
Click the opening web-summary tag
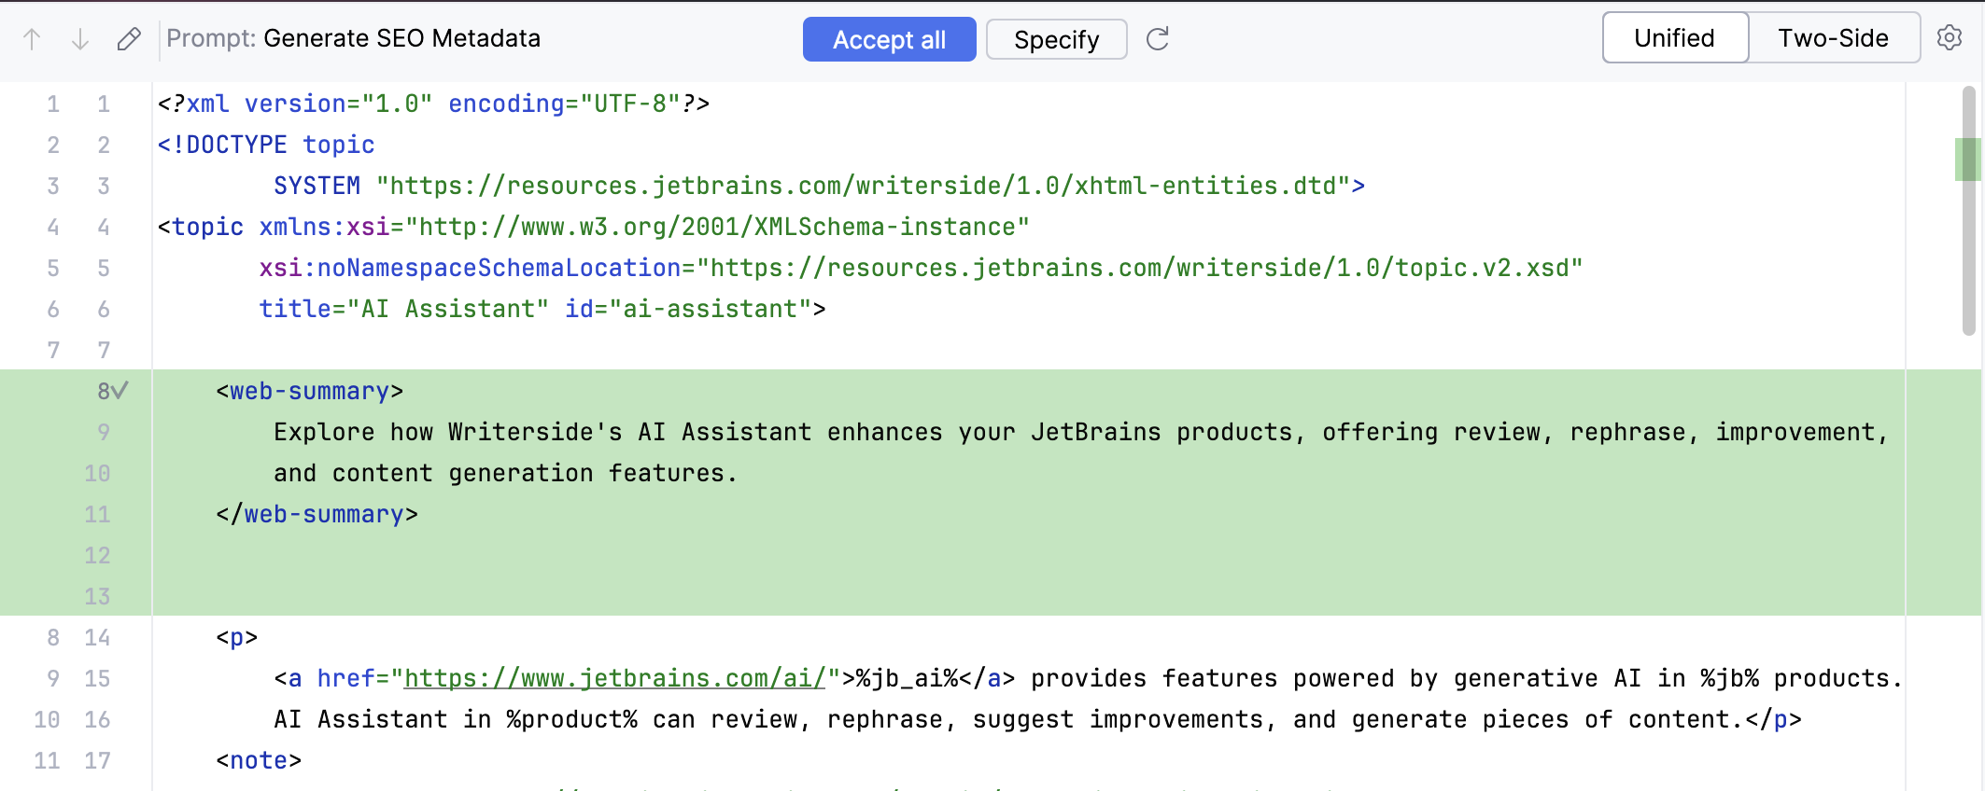click(310, 391)
